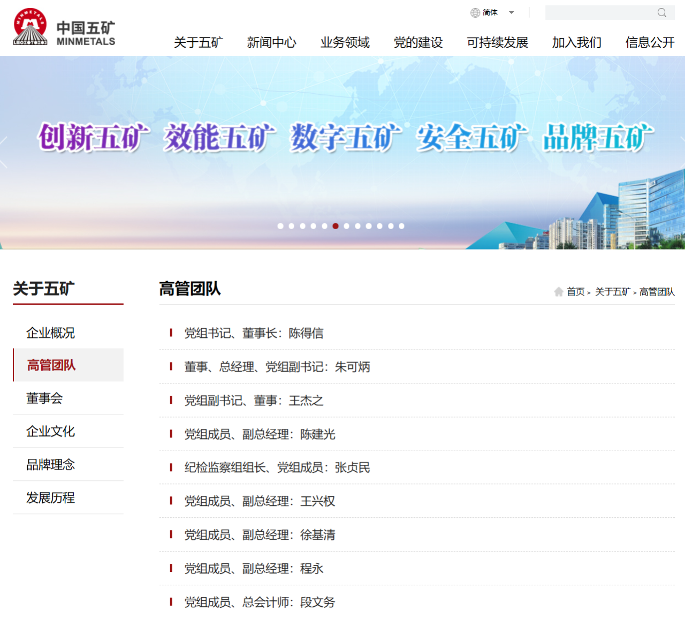Click the home icon in the breadcrumb
685x619 pixels.
559,292
